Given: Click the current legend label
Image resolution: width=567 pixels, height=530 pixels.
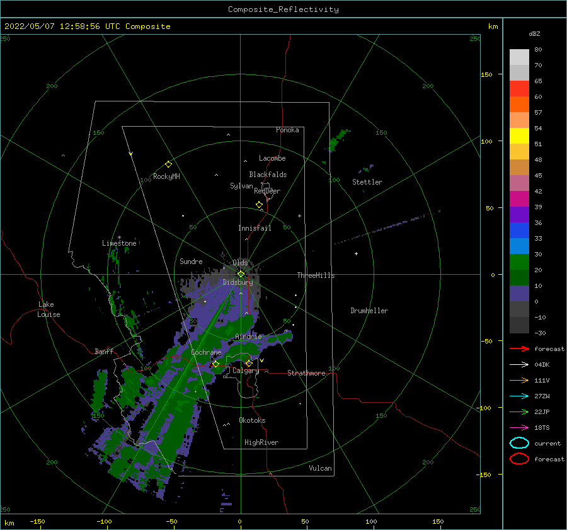Looking at the screenshot, I should pos(547,444).
